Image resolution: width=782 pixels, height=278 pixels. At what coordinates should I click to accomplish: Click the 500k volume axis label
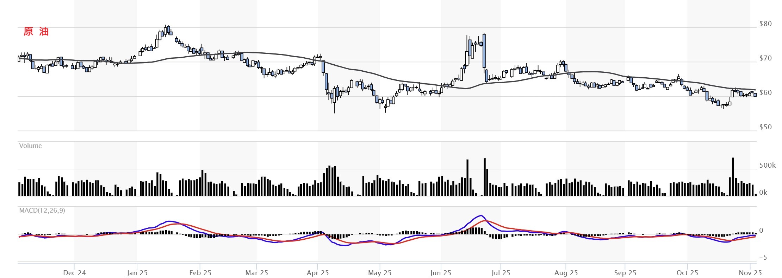coord(767,166)
